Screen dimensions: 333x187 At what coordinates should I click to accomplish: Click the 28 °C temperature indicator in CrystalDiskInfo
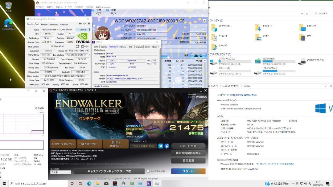[198, 56]
